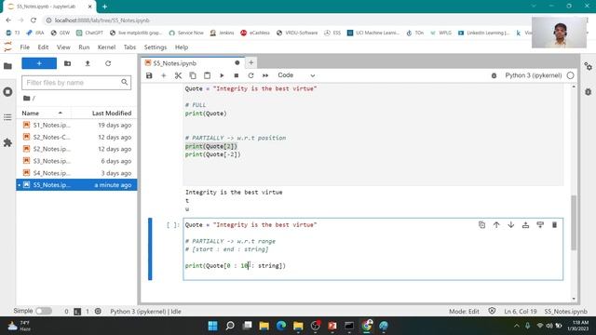Click the blue collapse bar of active cell

150,249
